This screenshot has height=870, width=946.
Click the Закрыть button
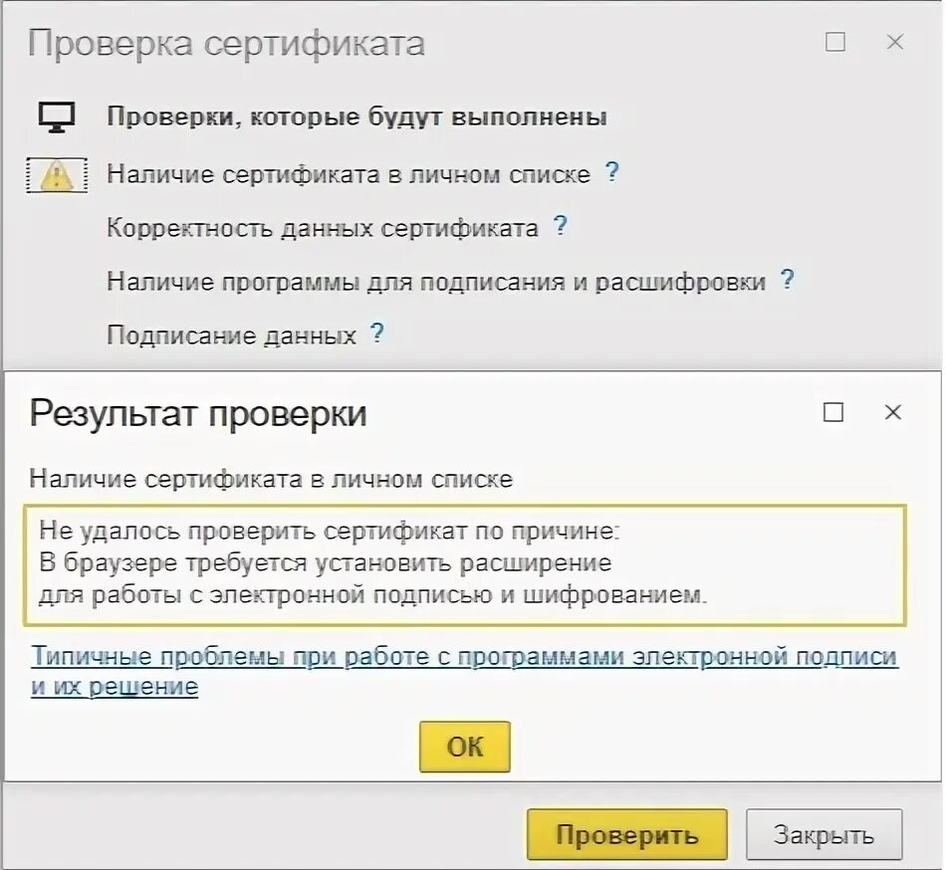825,834
